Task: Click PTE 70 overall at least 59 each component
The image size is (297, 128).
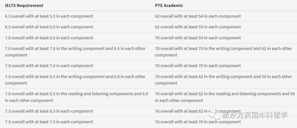Action: pyautogui.click(x=198, y=38)
